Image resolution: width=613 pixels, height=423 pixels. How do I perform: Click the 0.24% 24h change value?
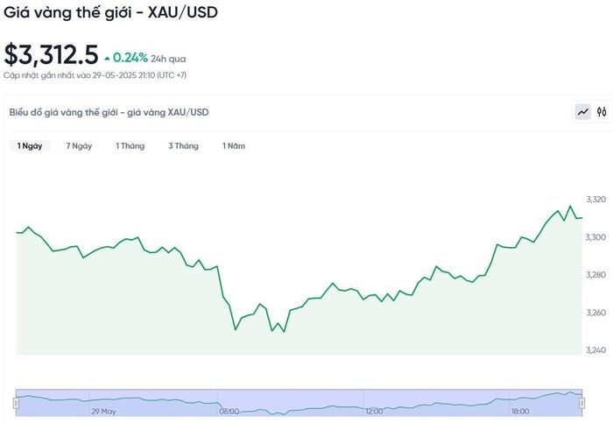[x=130, y=58]
